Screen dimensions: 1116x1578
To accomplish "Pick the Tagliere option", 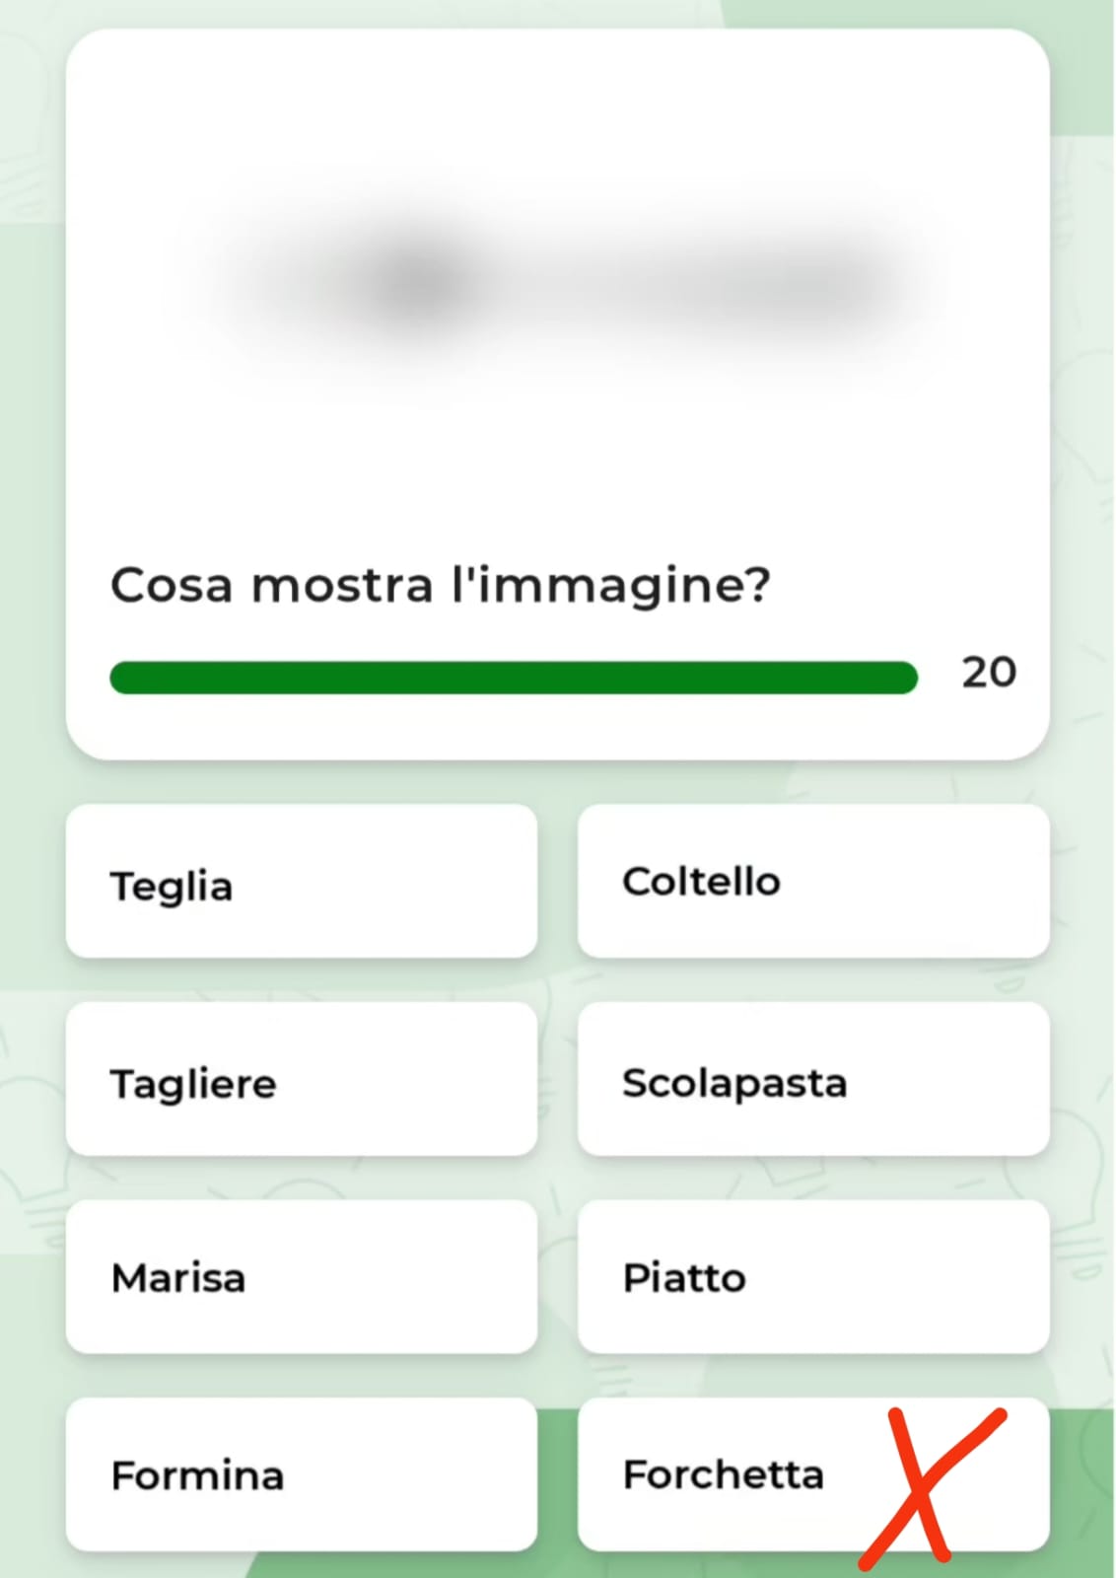I will coord(301,1080).
